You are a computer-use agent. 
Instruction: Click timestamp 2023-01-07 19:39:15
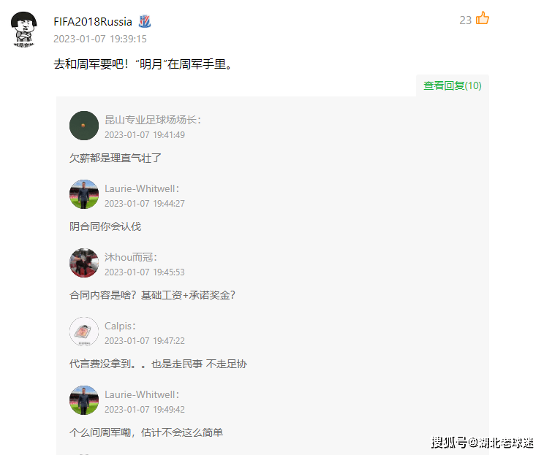tap(100, 39)
